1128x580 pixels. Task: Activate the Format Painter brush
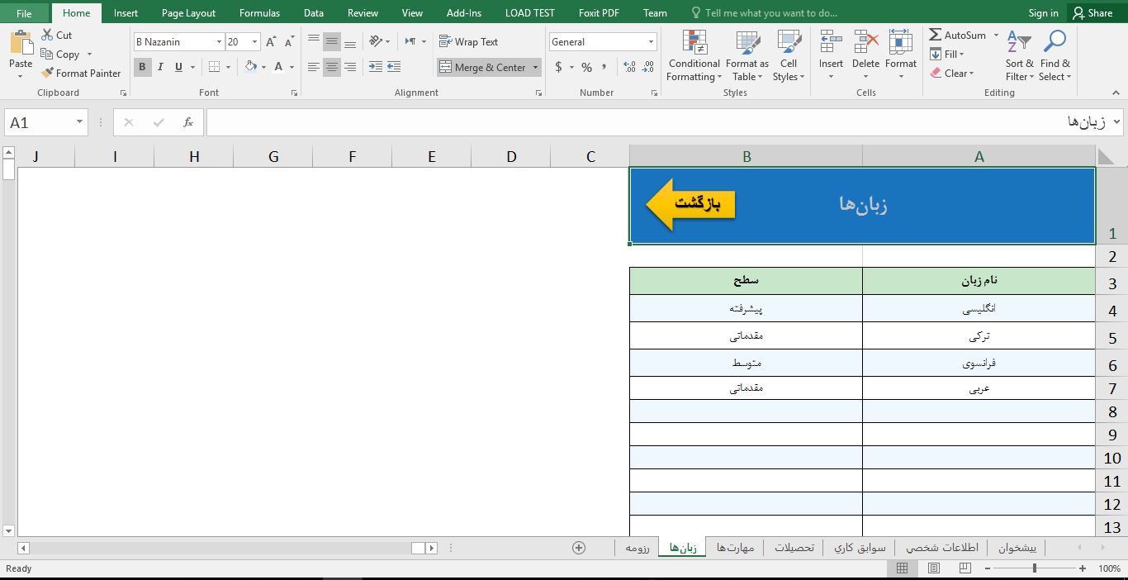47,74
